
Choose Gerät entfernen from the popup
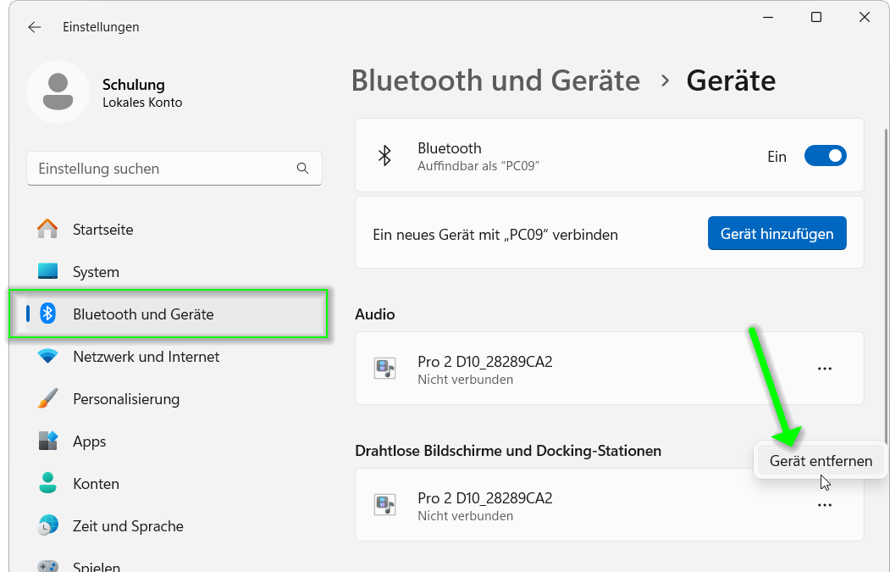tap(821, 461)
